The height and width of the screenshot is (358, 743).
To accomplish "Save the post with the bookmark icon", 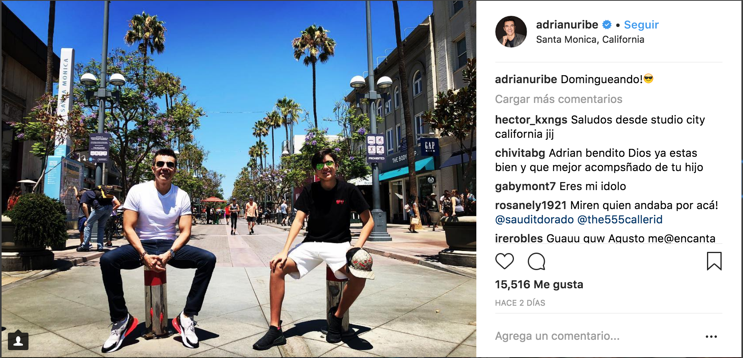I will pyautogui.click(x=714, y=261).
